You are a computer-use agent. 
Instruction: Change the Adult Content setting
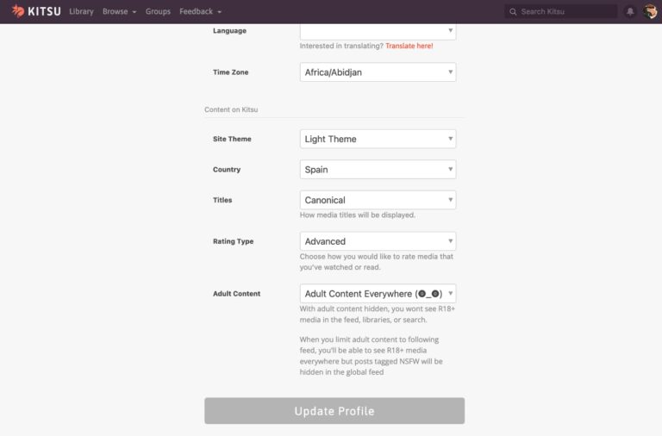[378, 294]
